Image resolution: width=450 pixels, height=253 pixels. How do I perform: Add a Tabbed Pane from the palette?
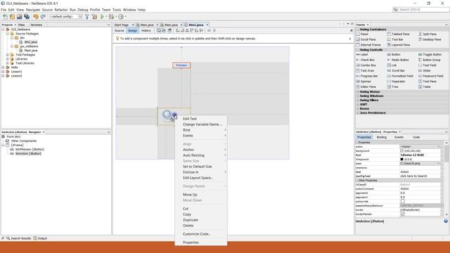(x=399, y=34)
